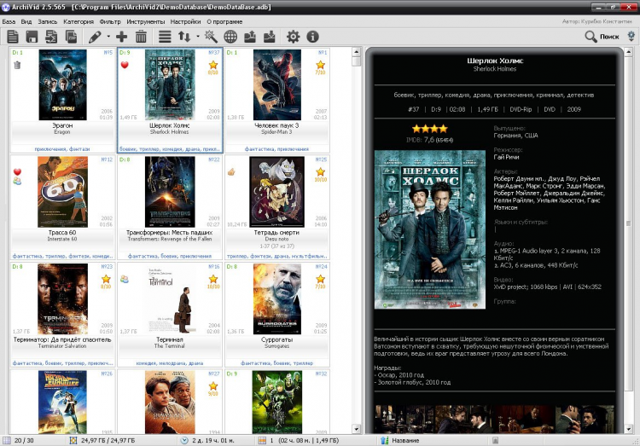Toggle the star rating on Человек паук 3

click(x=322, y=66)
